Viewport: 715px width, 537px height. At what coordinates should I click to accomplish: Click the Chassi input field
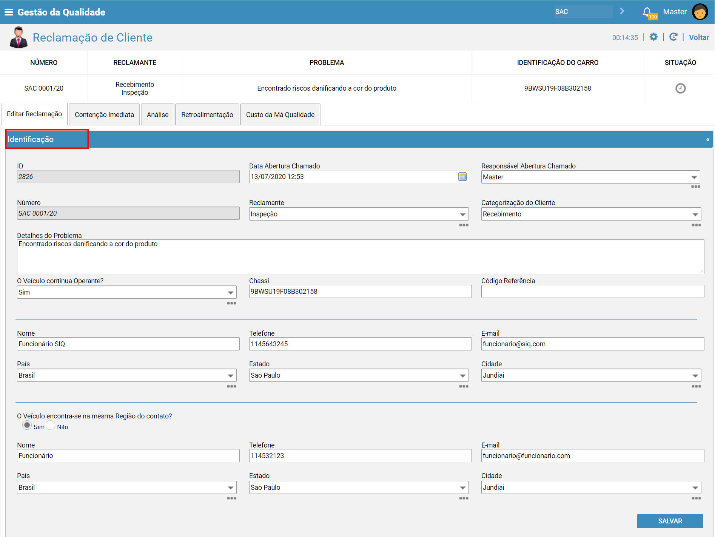(x=360, y=292)
